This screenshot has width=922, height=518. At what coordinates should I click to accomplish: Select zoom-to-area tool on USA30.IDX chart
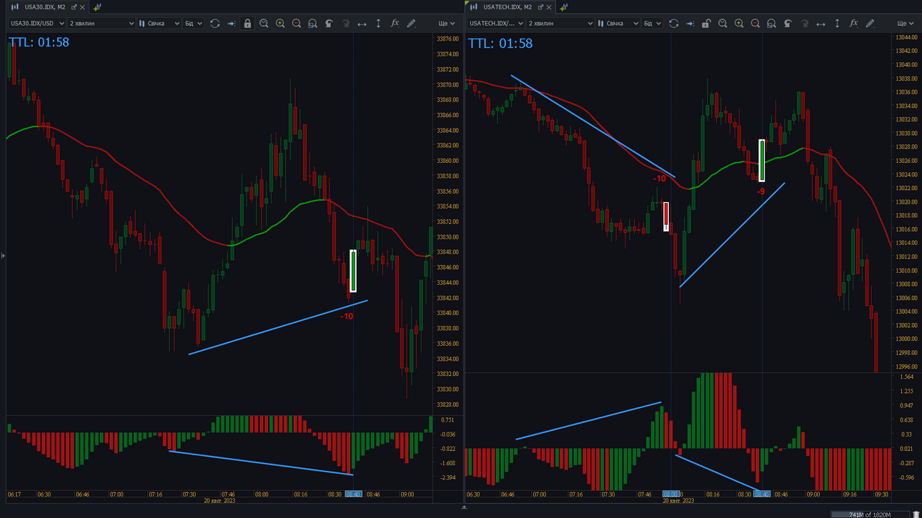pos(312,24)
